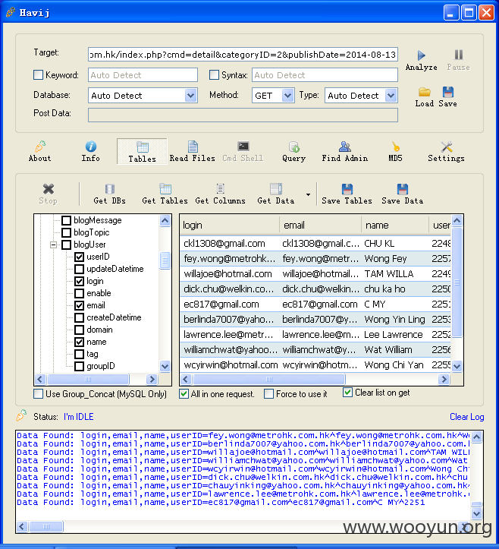Open the About carrot icon
The height and width of the screenshot is (549, 499).
pyautogui.click(x=40, y=147)
